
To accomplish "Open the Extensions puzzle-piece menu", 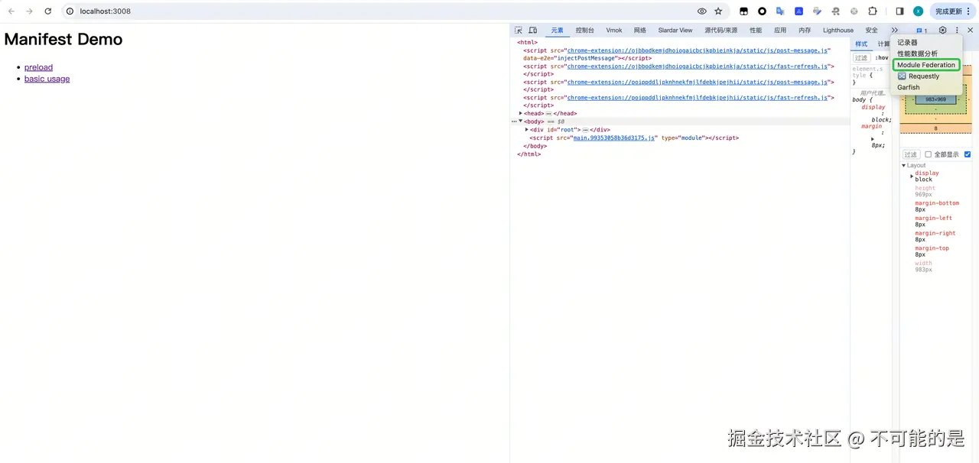I will coord(872,11).
